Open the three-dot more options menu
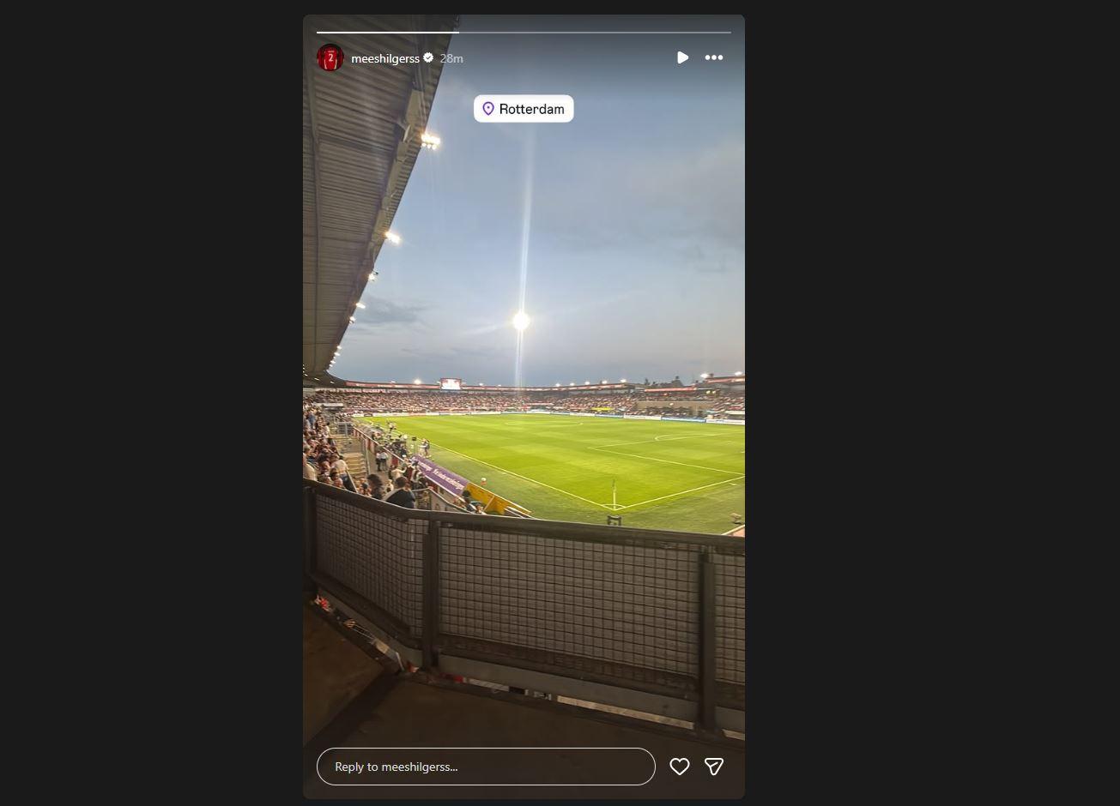The width and height of the screenshot is (1120, 806). (x=714, y=57)
